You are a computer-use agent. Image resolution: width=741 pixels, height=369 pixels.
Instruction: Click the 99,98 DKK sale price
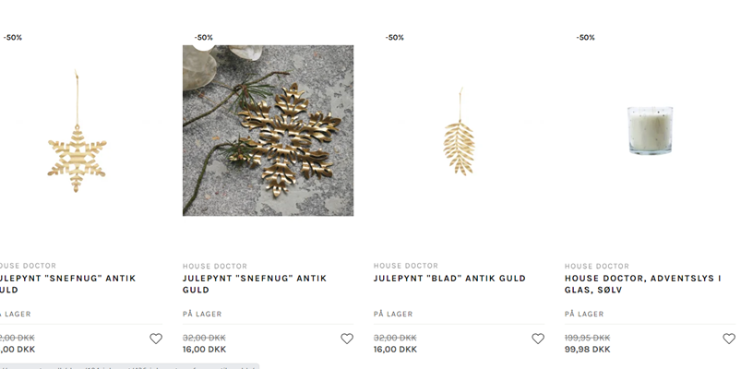pyautogui.click(x=587, y=350)
